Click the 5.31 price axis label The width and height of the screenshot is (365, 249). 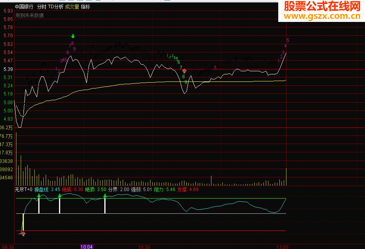click(8, 77)
